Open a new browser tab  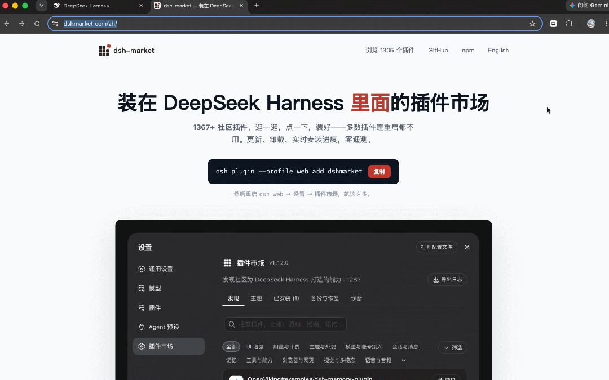tap(257, 6)
